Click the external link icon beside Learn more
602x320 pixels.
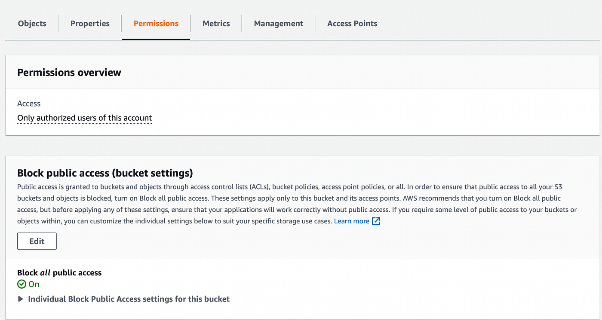coord(376,221)
